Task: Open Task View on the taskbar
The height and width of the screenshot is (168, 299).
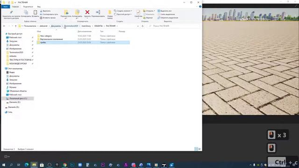Action: (x=19, y=165)
